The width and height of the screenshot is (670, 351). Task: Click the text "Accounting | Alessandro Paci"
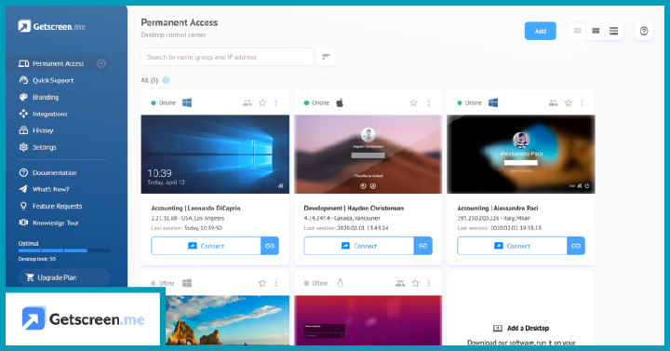497,209
